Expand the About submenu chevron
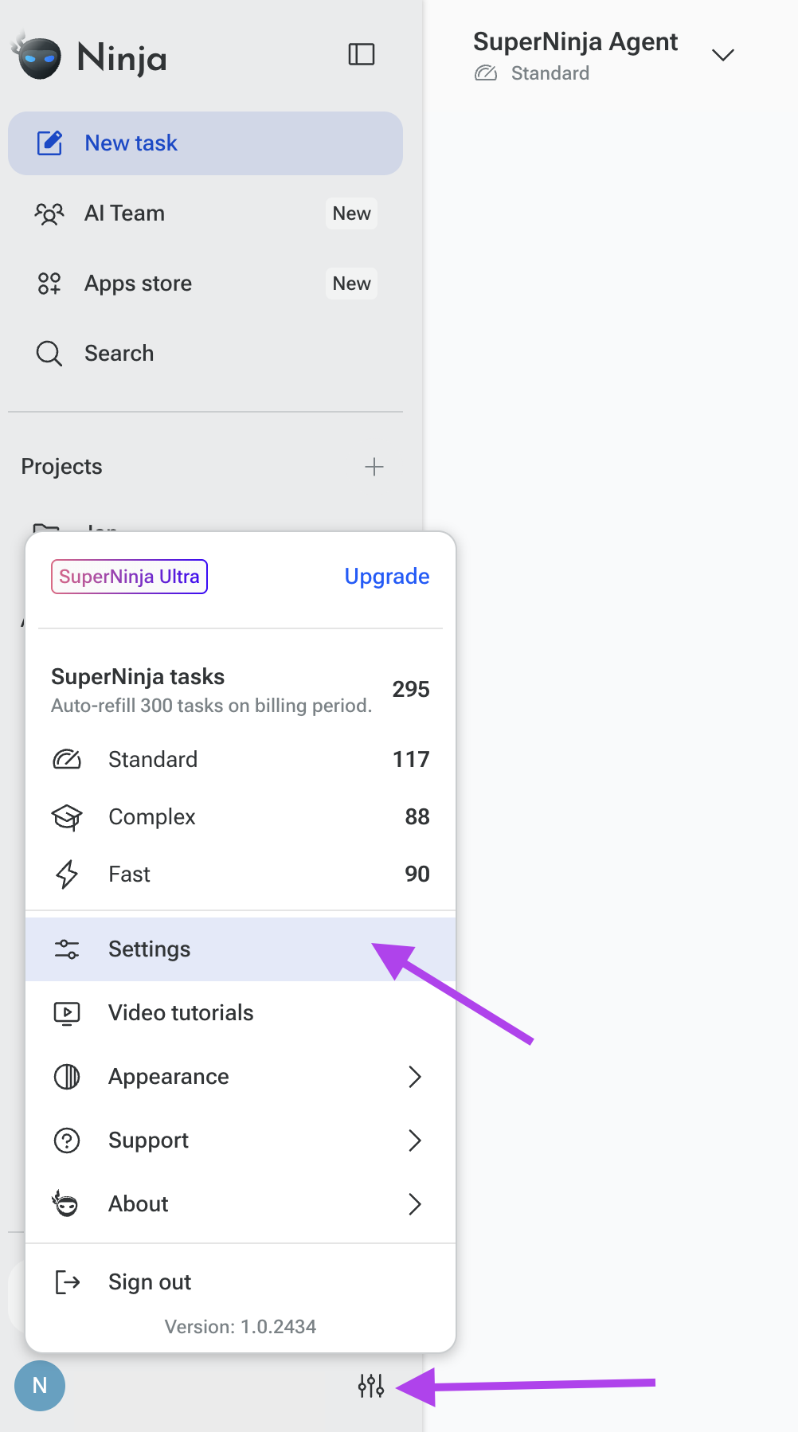The width and height of the screenshot is (798, 1432). pyautogui.click(x=414, y=1204)
